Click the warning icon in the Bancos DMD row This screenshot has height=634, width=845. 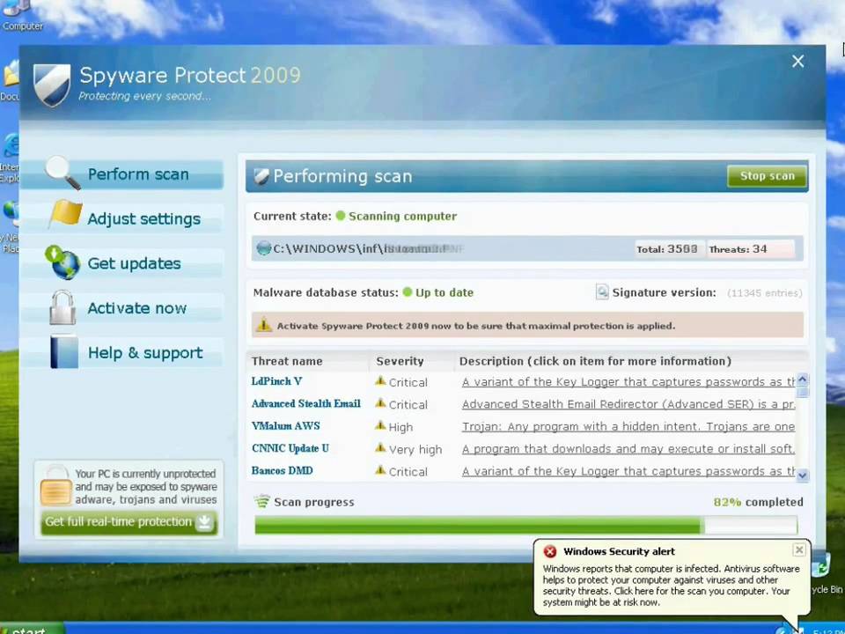380,470
